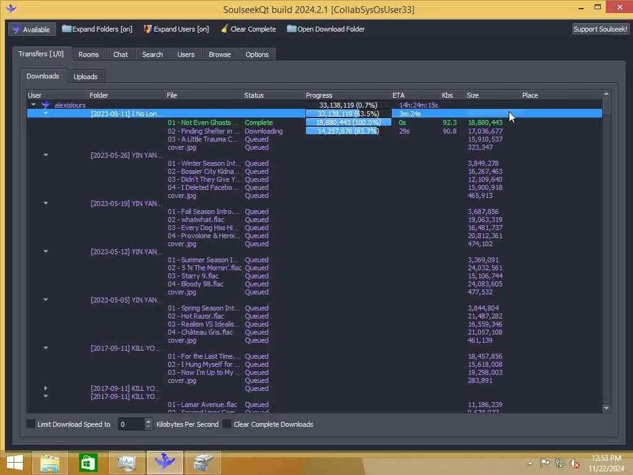Expand the collapsed [2017-09-11] KILL YO folder
This screenshot has width=633, height=475.
(x=46, y=388)
